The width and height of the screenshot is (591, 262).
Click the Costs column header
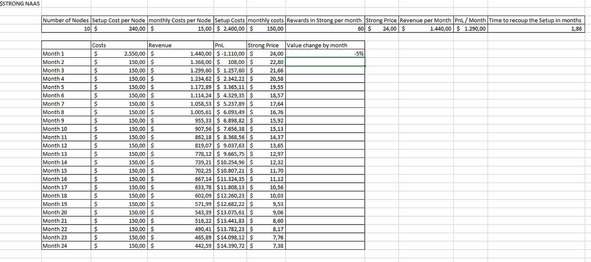tap(119, 45)
